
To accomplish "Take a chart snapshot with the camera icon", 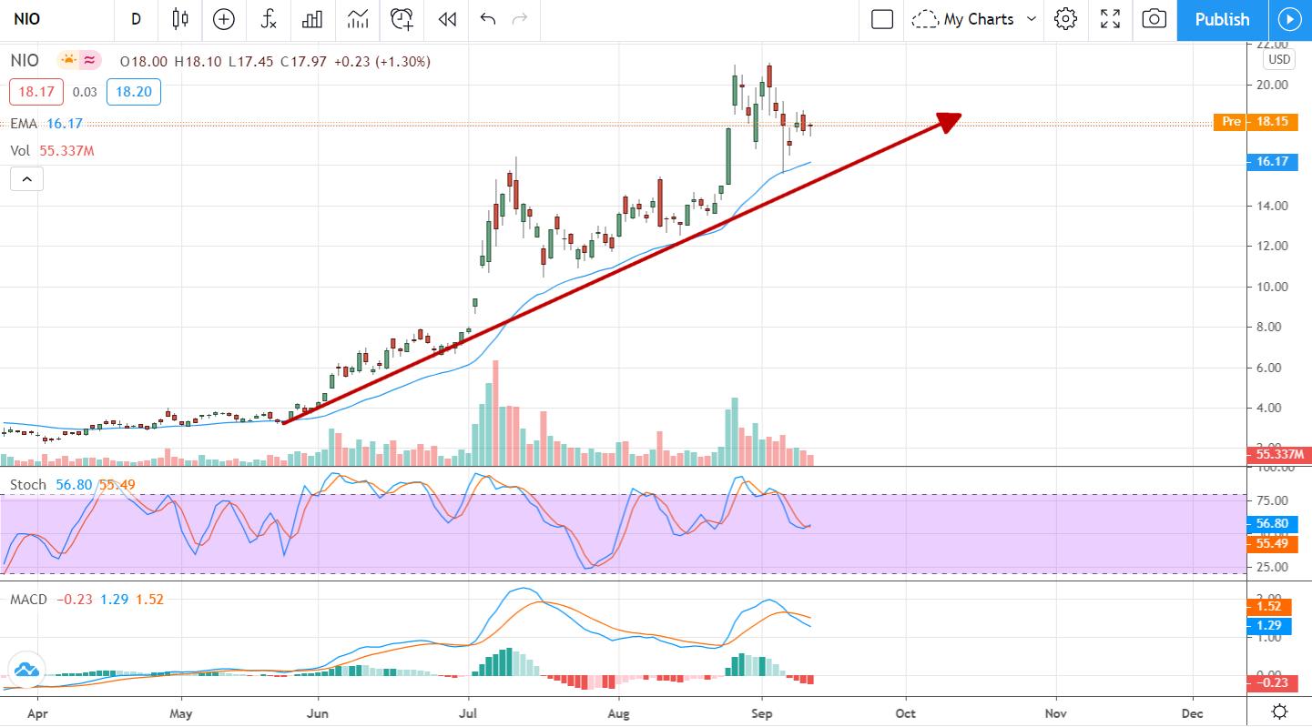I will [x=1154, y=19].
